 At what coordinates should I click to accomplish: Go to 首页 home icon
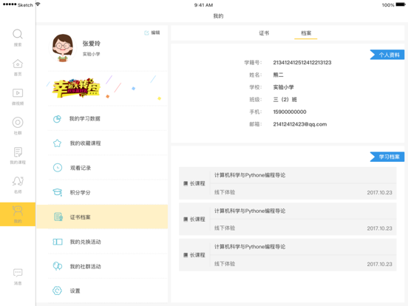18,64
